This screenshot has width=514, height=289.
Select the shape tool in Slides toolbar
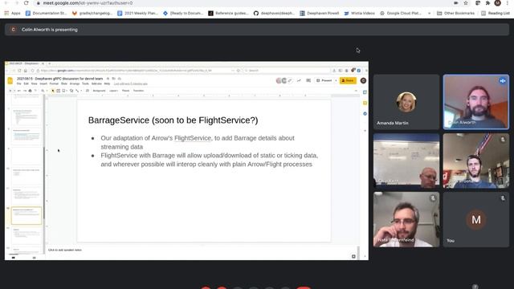71,91
